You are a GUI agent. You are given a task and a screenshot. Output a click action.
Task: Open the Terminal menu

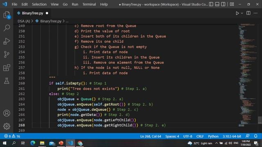point(89,4)
